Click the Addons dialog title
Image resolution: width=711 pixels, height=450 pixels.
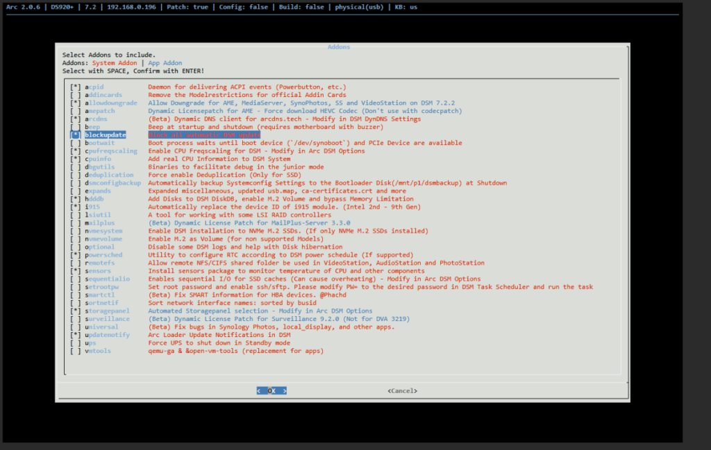click(x=339, y=47)
